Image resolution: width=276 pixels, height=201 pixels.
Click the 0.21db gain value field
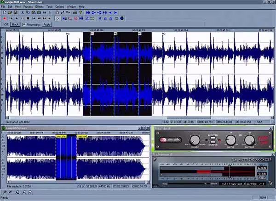(x=262, y=168)
